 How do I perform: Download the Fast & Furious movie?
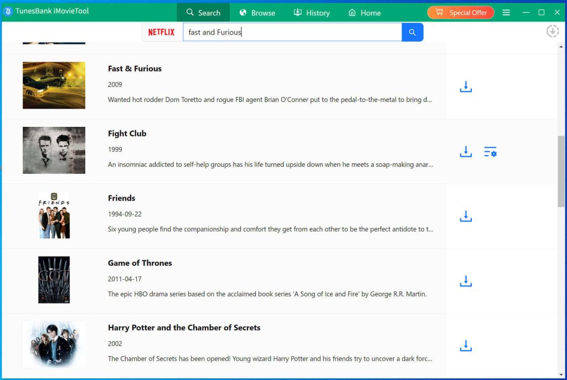point(466,87)
